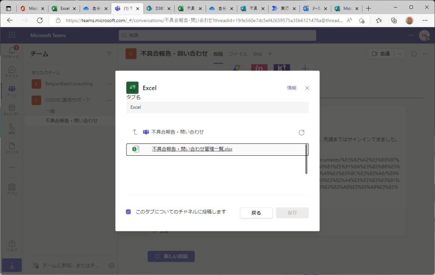435x275 pixels.
Task: Switch to the 投稿 tab
Action: (x=218, y=54)
